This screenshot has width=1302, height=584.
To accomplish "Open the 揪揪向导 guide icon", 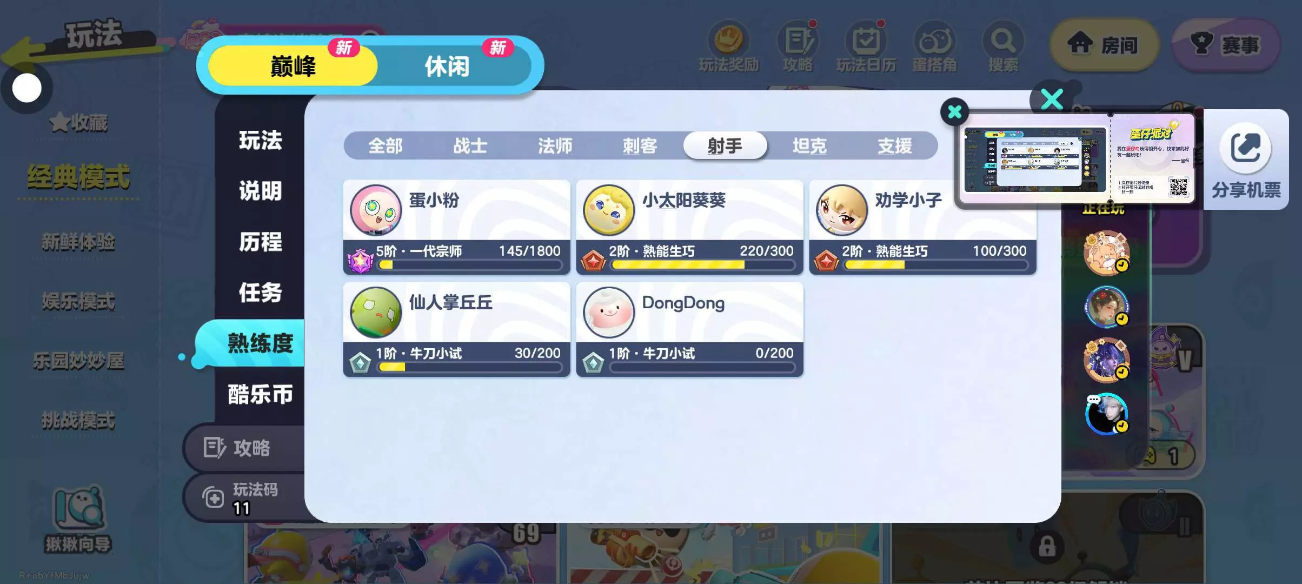I will pyautogui.click(x=78, y=508).
